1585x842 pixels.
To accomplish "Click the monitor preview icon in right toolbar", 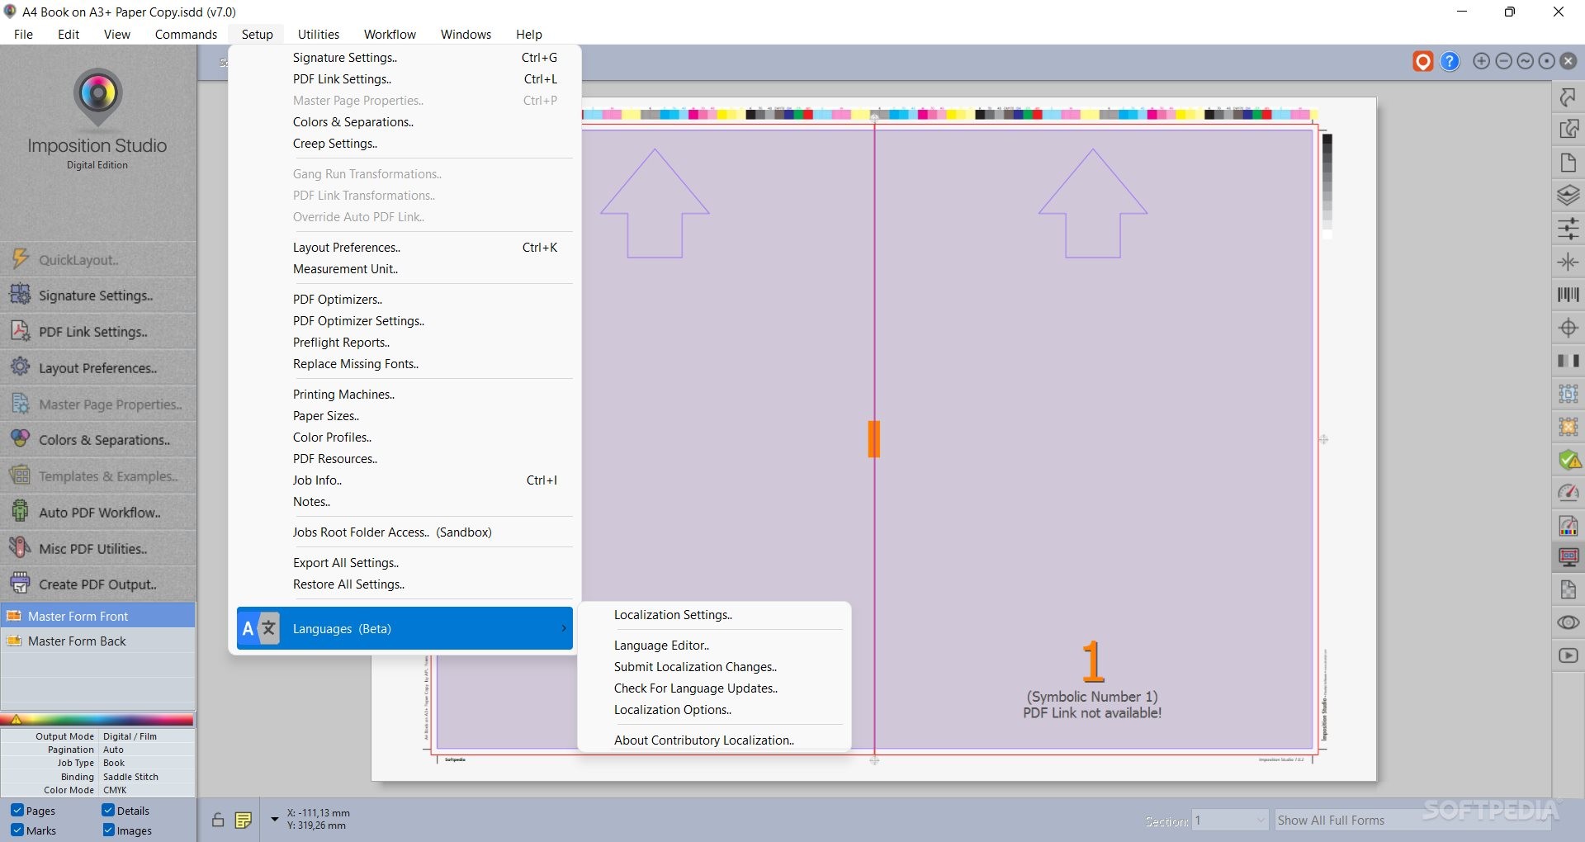I will tap(1568, 557).
